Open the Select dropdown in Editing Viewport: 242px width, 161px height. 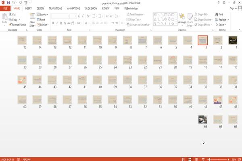pyautogui.click(x=221, y=25)
